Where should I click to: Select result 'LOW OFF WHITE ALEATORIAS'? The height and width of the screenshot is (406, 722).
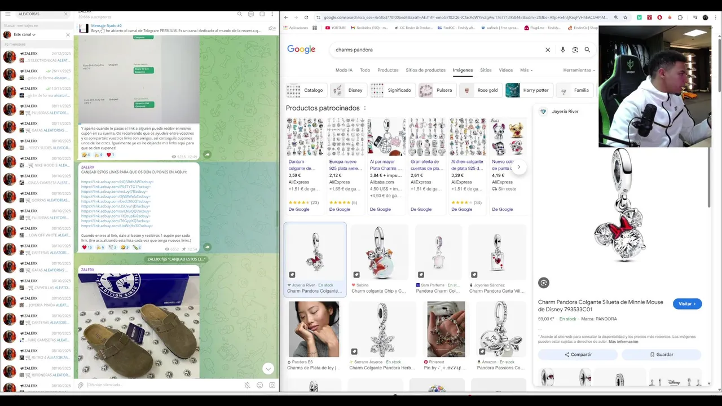click(37, 232)
